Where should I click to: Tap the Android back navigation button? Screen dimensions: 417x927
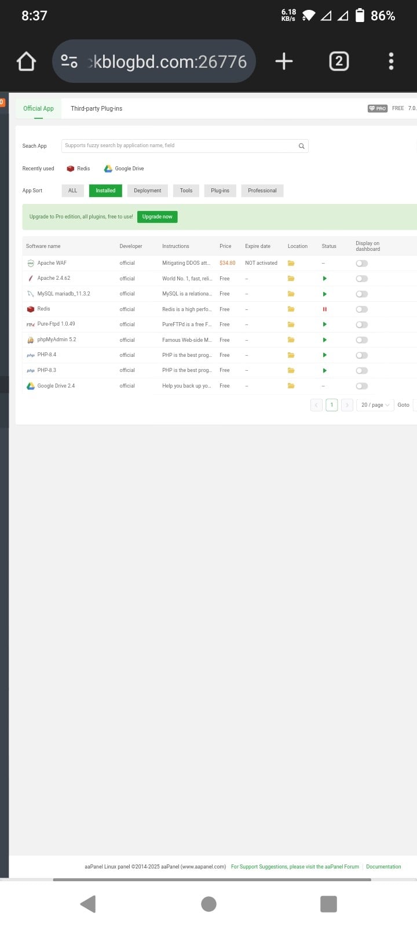tap(88, 904)
